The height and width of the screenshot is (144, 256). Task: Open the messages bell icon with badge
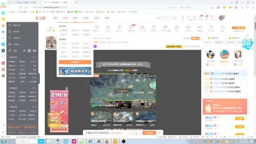(x=206, y=18)
